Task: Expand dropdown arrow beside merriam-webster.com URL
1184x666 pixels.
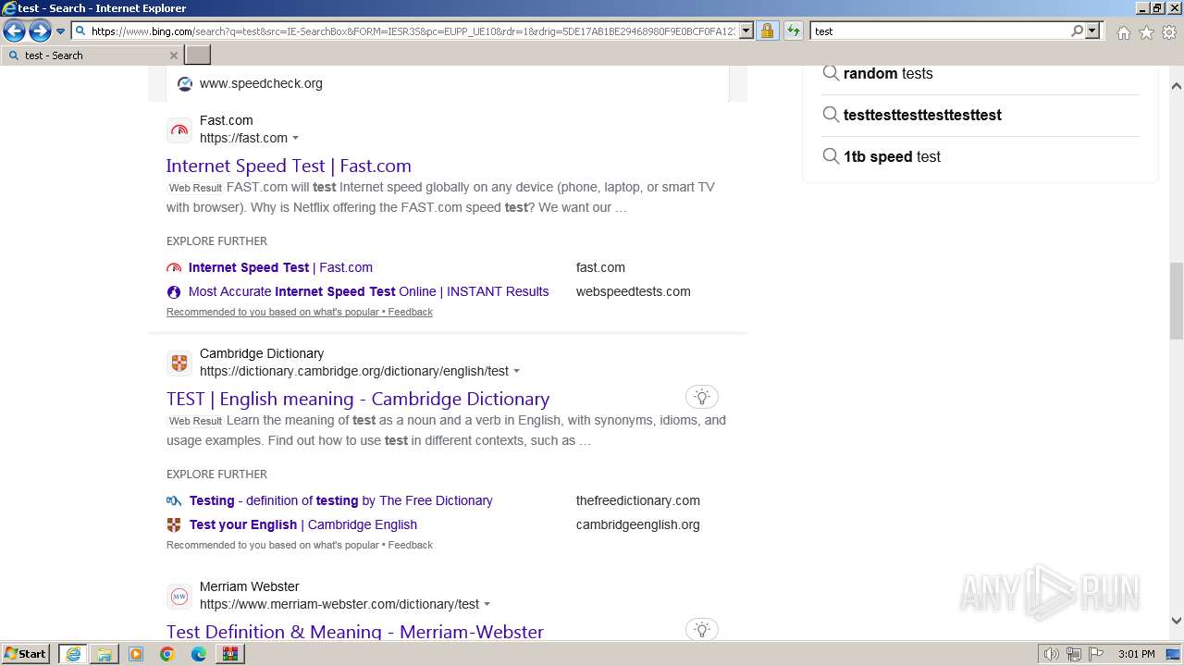Action: point(487,605)
